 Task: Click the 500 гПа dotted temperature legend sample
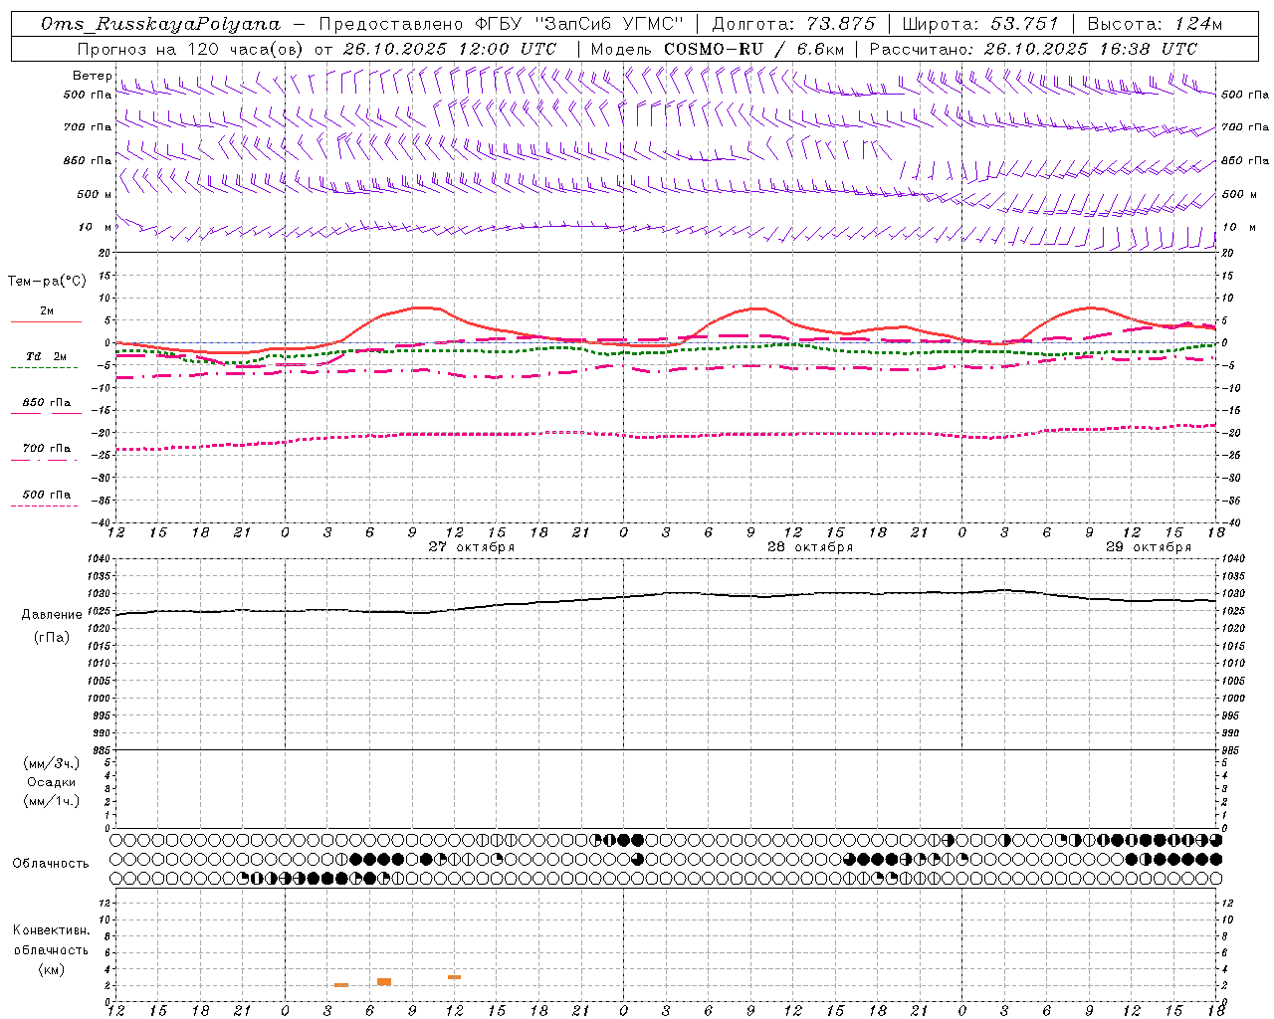point(44,507)
